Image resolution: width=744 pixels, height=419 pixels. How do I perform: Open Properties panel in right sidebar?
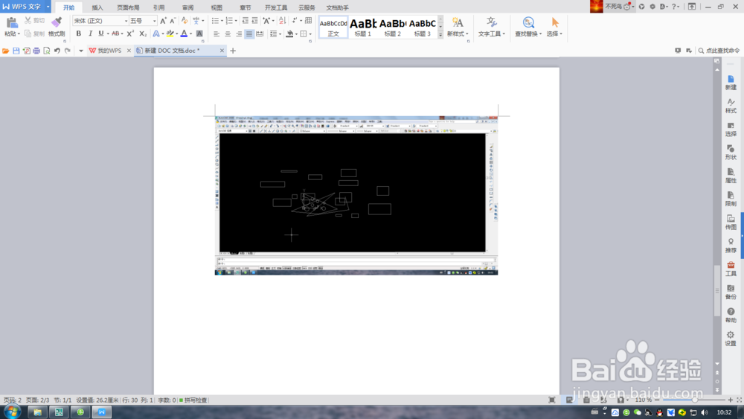(x=731, y=176)
